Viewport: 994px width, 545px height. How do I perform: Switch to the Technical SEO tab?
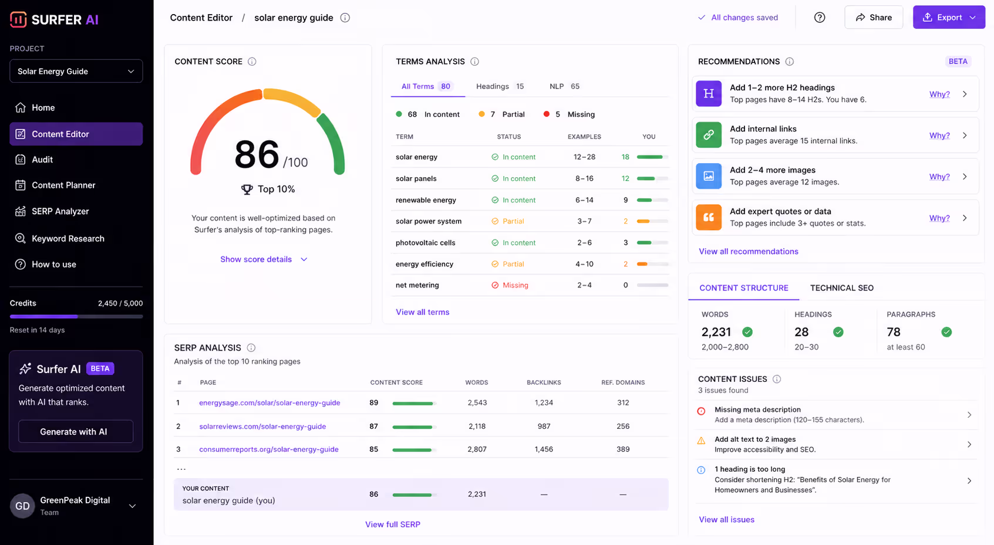coord(842,288)
